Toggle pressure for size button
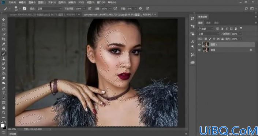This screenshot has height=136, width=258. point(147,8)
